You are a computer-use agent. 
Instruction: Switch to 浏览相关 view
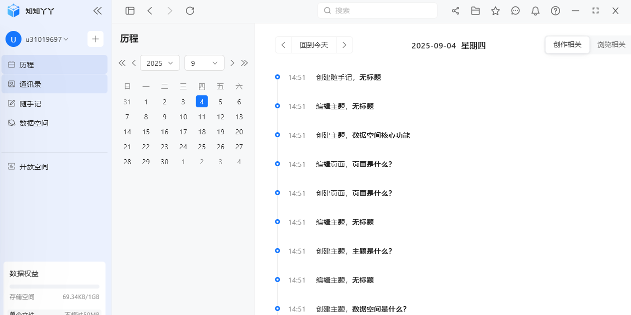(611, 45)
